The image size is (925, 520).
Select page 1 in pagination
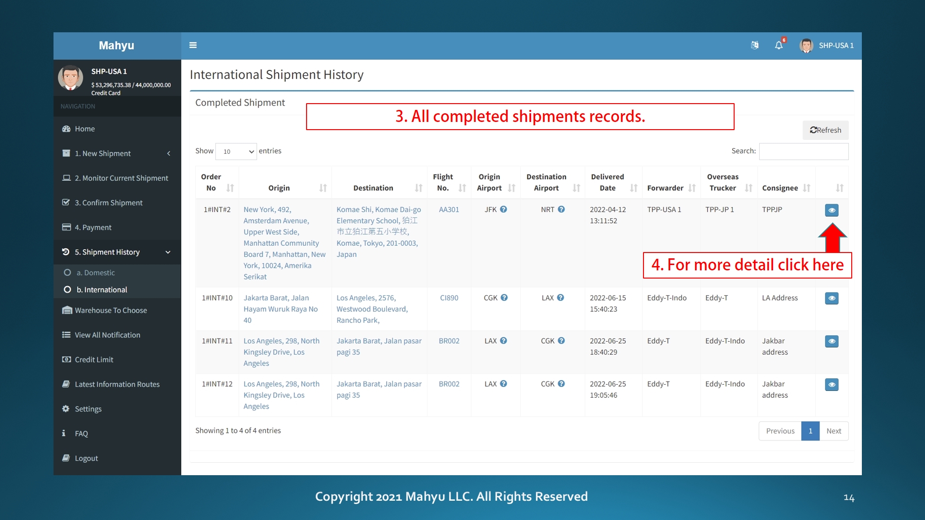pos(810,431)
